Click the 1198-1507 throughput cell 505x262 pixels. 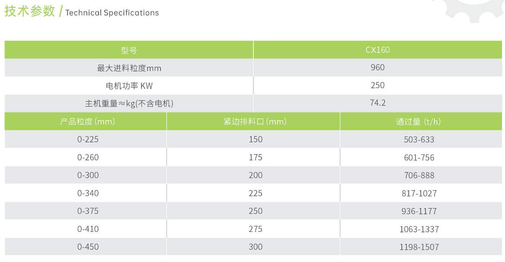coord(419,247)
